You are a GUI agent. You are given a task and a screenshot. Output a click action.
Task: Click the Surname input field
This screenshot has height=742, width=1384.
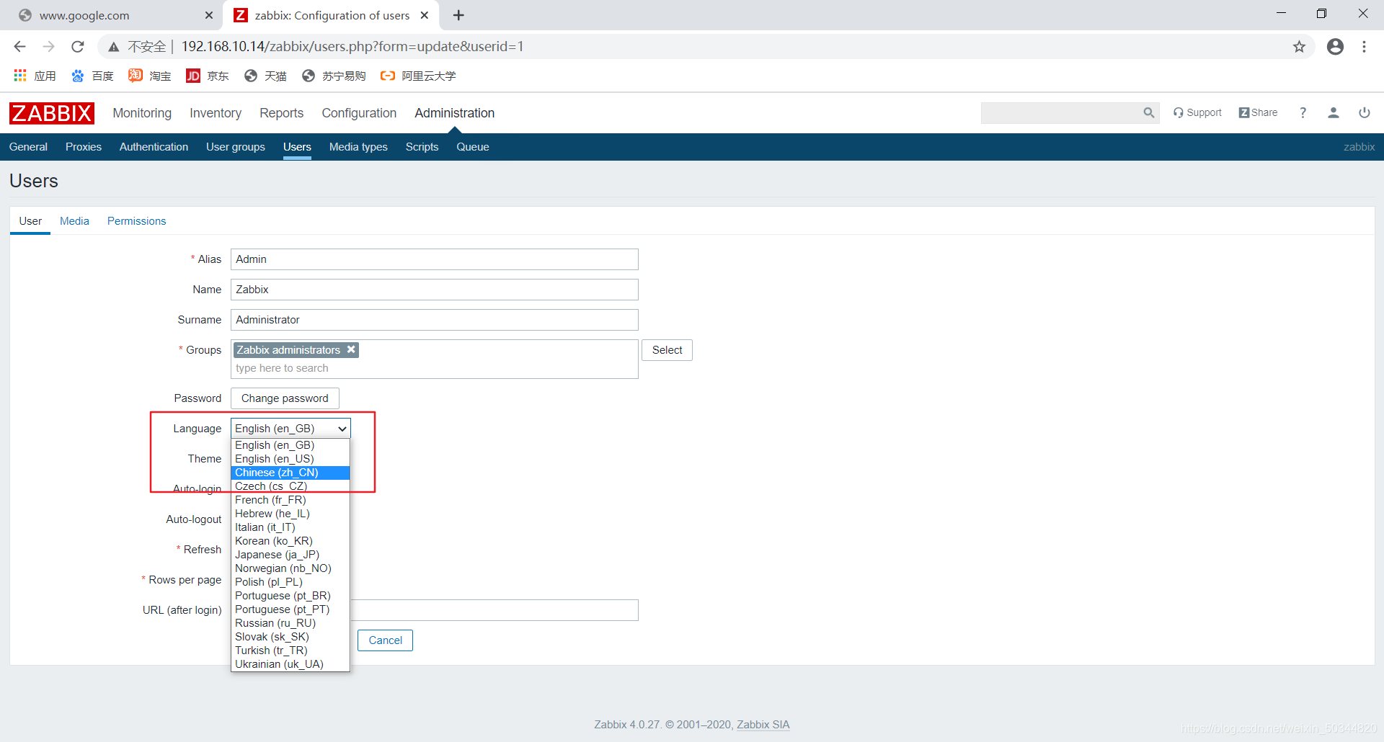[434, 320]
